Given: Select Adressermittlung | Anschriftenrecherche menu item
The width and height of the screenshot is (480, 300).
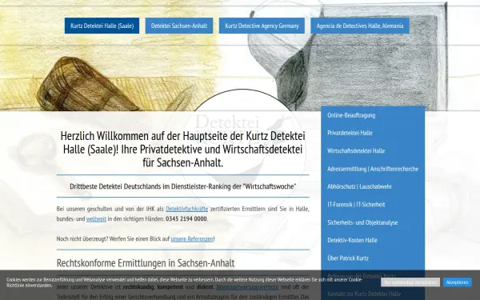Looking at the screenshot, I should [x=373, y=169].
